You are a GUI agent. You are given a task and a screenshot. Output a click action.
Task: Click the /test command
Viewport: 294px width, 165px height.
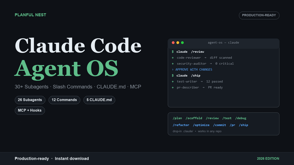[227, 118]
